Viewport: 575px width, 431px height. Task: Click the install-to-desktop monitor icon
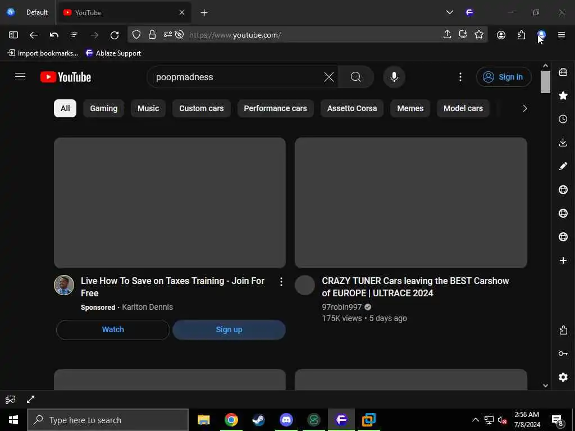(x=463, y=34)
